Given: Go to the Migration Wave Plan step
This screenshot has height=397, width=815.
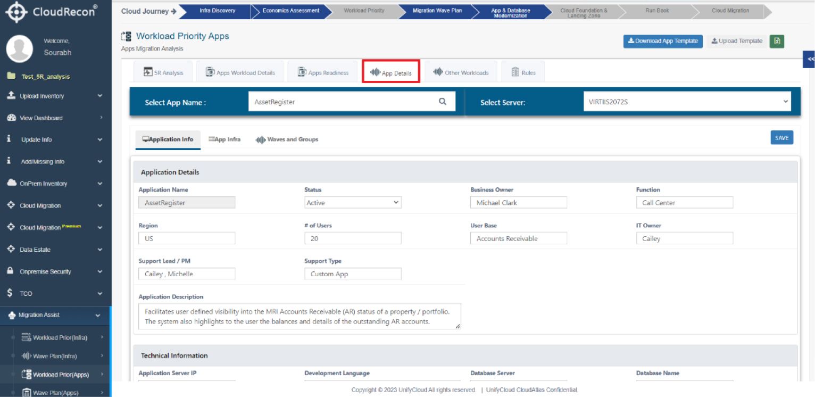Looking at the screenshot, I should [x=437, y=11].
